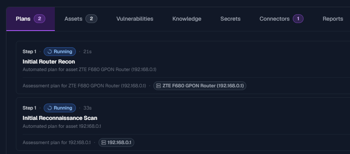Switch to the Knowledge tab
The image size is (350, 154).
[x=187, y=19]
